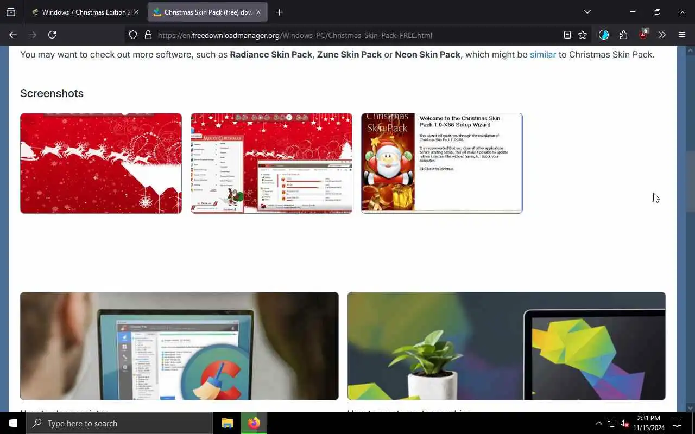The image size is (695, 434).
Task: Open the reindeer sleigh wallpaper screenshot
Action: [x=101, y=163]
